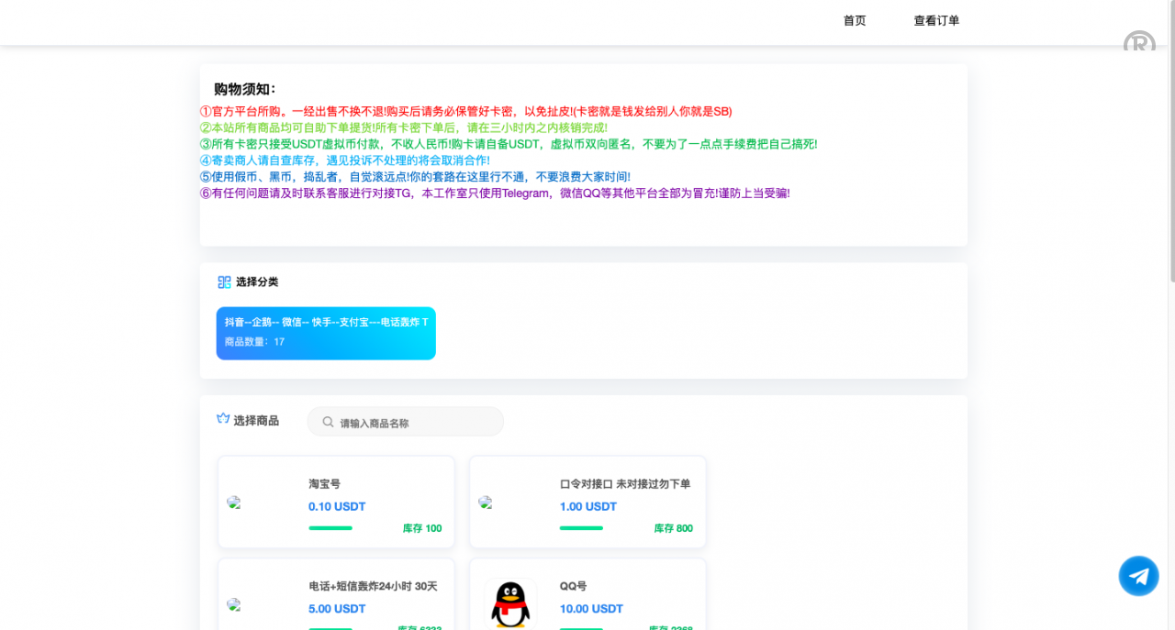Select the QQ号 product title

(573, 586)
